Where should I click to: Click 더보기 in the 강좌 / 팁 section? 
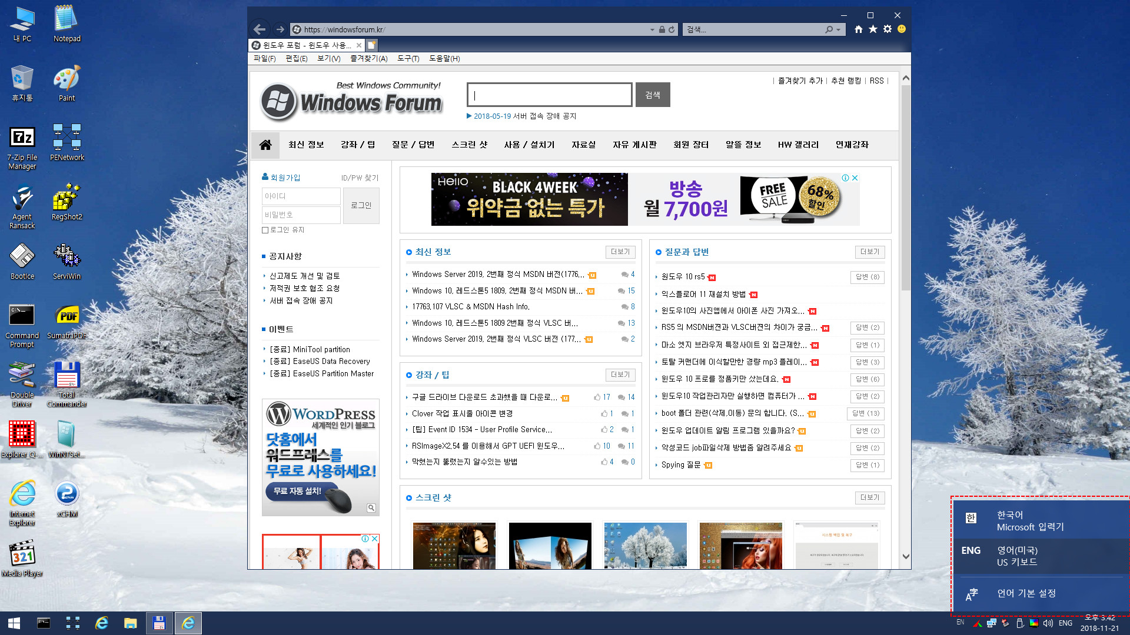click(x=620, y=375)
